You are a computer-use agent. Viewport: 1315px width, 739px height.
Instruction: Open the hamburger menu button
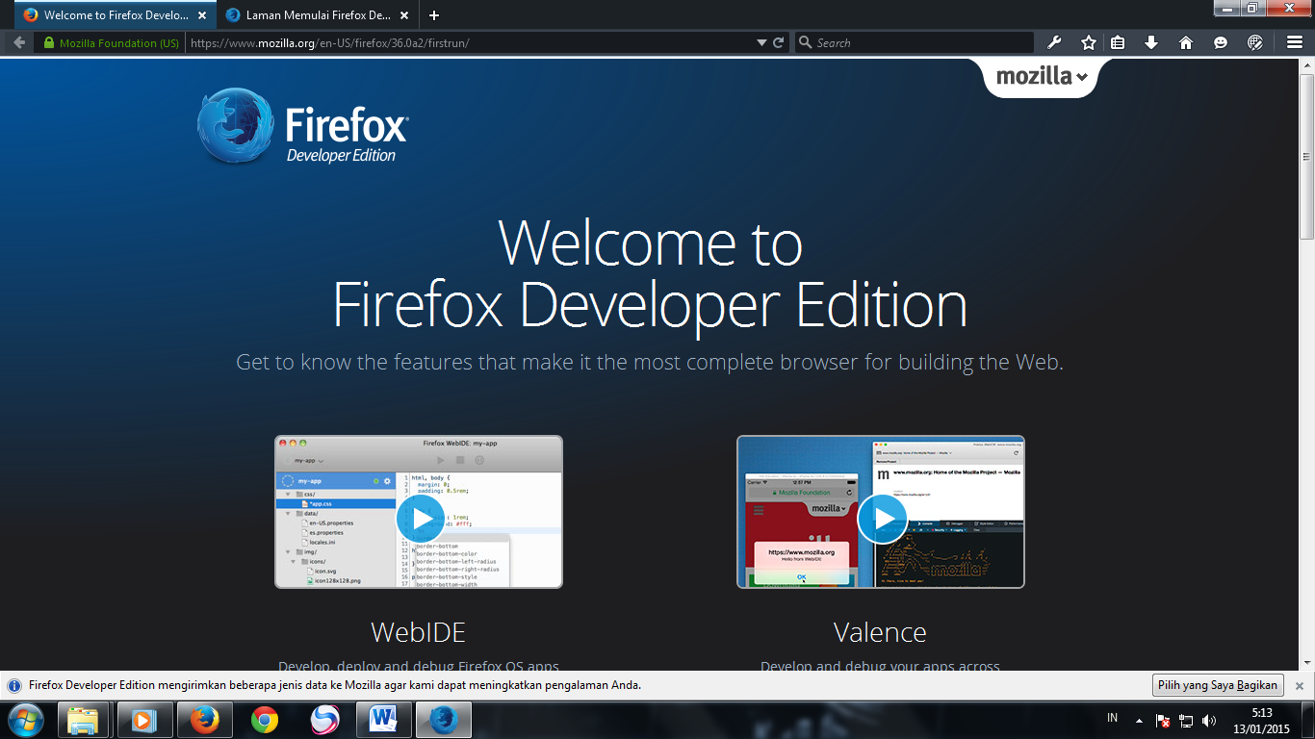(x=1295, y=42)
